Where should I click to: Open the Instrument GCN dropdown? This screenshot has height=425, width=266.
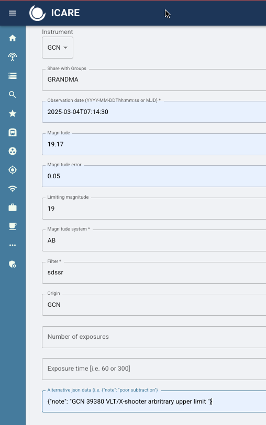58,48
